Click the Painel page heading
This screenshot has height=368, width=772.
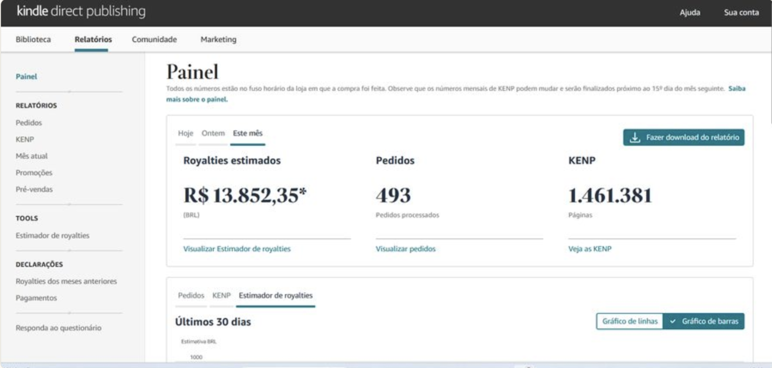click(x=193, y=72)
